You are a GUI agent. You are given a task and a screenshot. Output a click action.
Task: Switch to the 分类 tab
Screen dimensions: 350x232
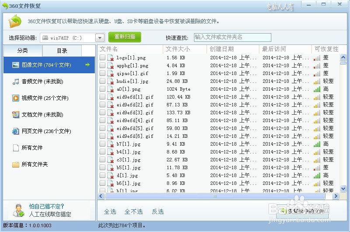[x=23, y=51]
